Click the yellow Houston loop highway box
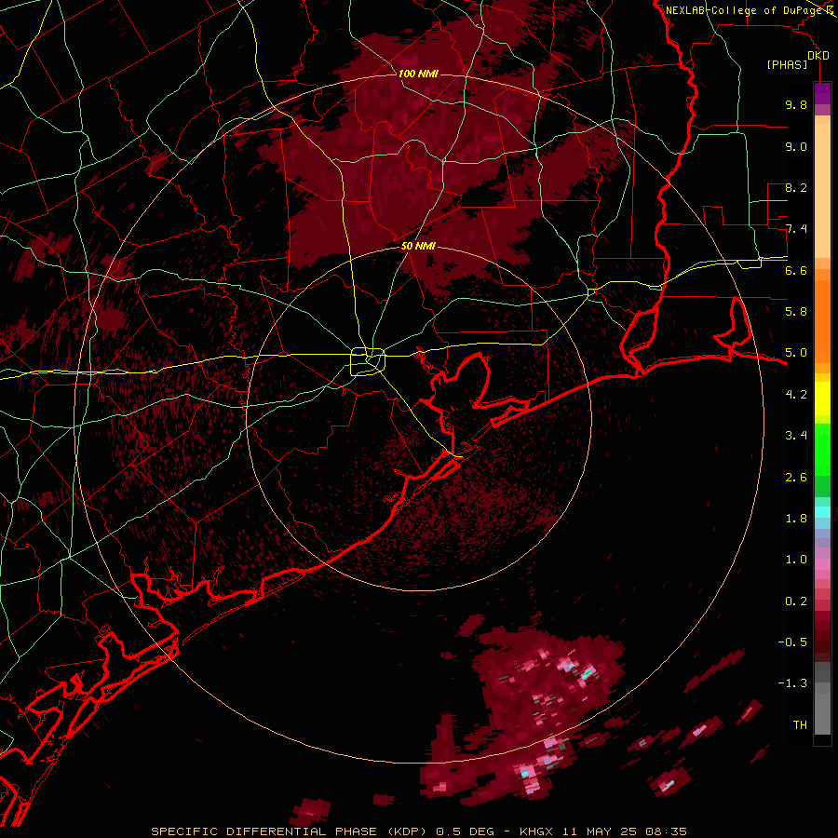The height and width of the screenshot is (838, 838). pyautogui.click(x=368, y=361)
